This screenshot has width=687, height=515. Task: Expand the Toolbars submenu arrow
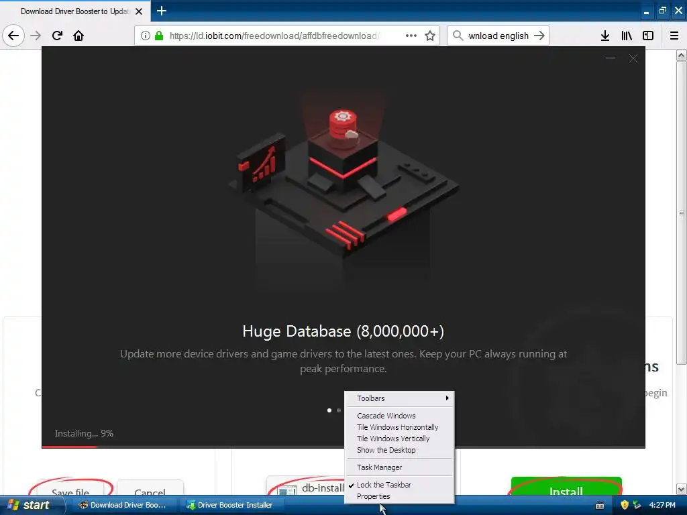tap(447, 398)
